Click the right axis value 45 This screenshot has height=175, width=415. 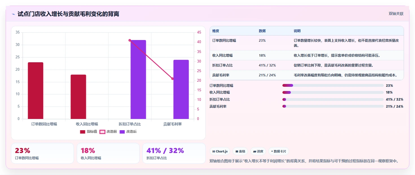(199, 32)
